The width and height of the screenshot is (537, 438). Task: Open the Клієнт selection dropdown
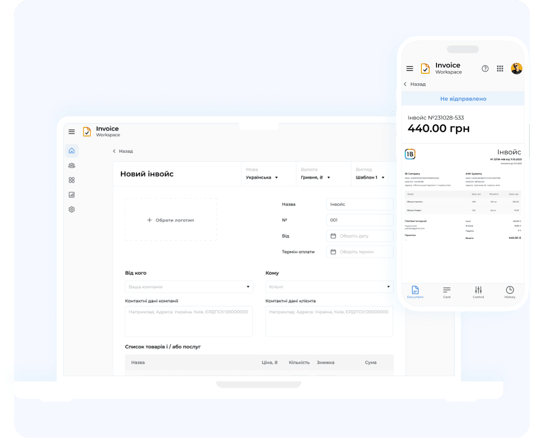329,287
